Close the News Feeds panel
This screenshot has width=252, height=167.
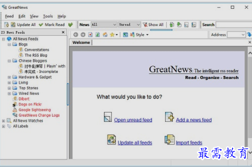(63, 32)
